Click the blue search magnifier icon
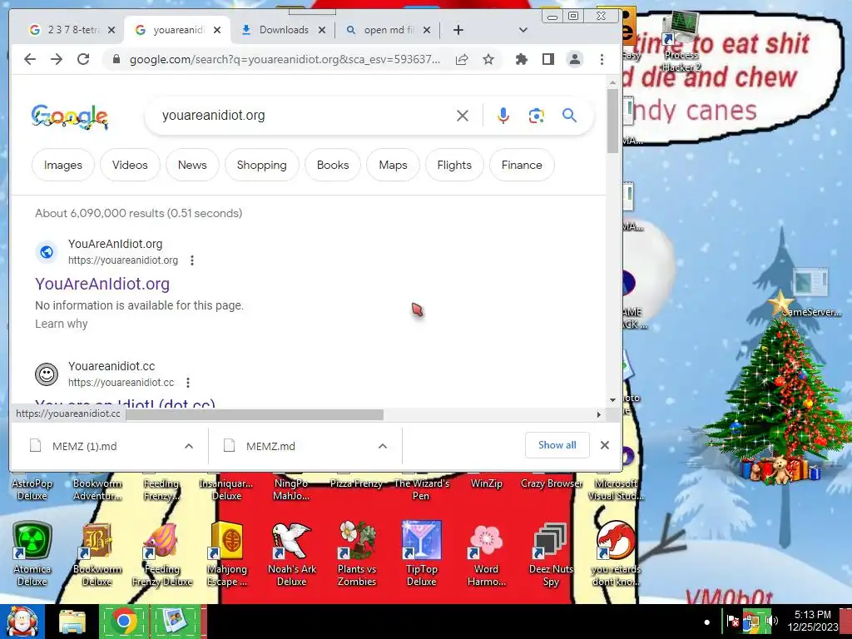This screenshot has width=852, height=639. point(569,115)
